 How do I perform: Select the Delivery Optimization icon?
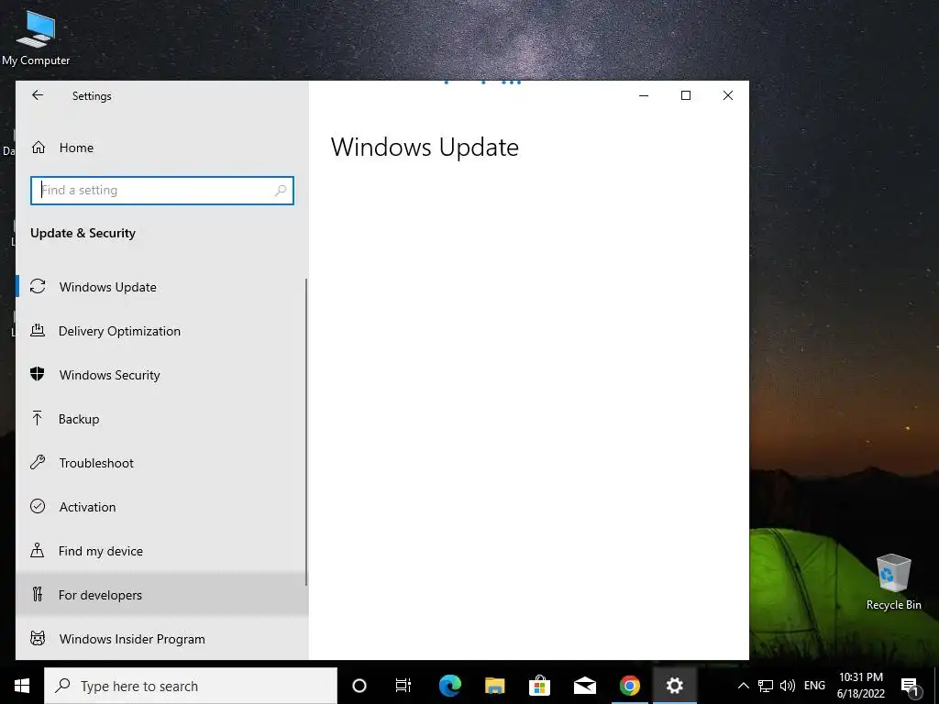(x=38, y=330)
